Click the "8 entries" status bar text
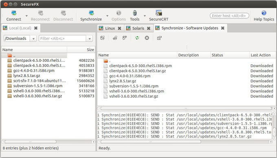Image resolution: width=277 pixels, height=158 pixels. (x=31, y=148)
